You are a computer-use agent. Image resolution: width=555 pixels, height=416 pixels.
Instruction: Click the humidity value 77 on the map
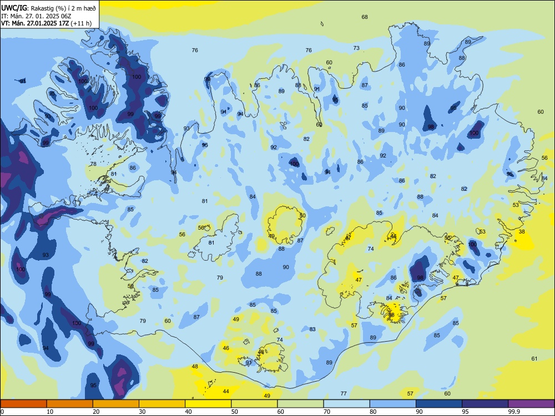click(x=344, y=393)
